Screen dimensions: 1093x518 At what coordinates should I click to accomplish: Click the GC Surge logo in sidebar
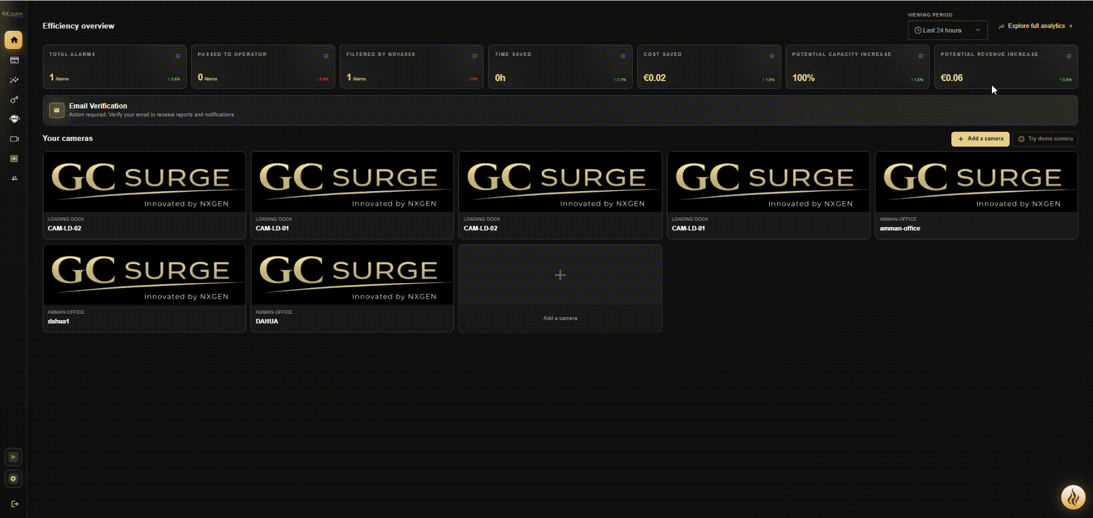point(13,14)
